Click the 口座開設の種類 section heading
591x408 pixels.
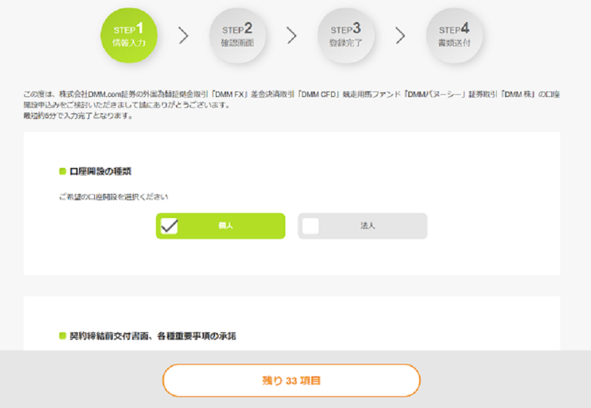[100, 171]
